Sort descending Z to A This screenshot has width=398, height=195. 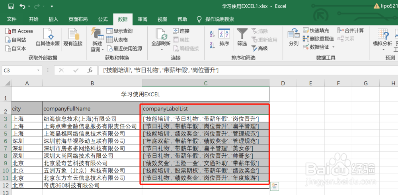(212, 45)
